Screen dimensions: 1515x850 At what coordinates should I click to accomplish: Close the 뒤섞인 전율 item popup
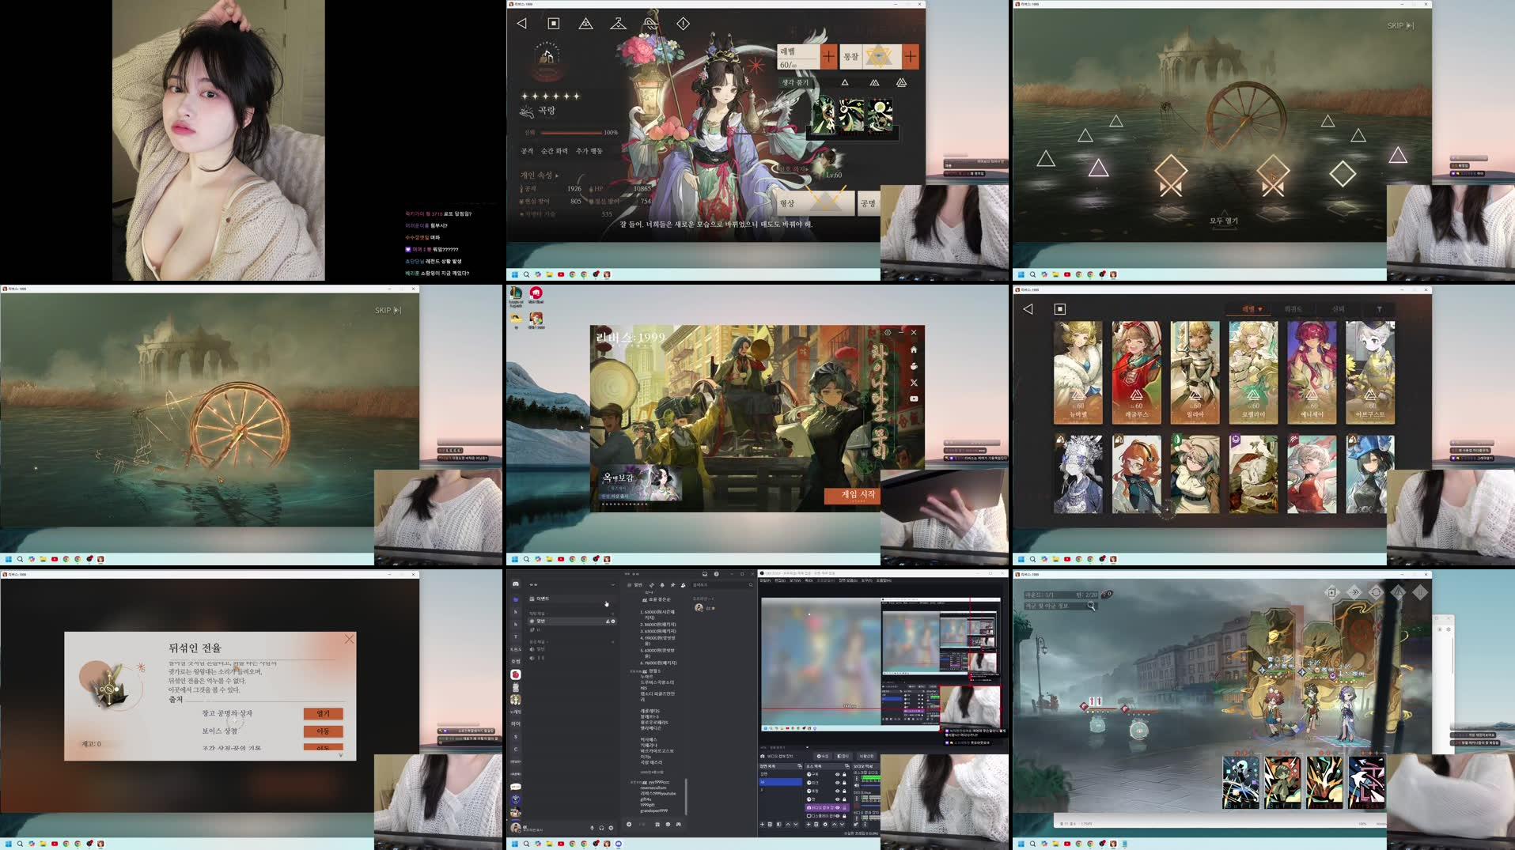point(349,639)
